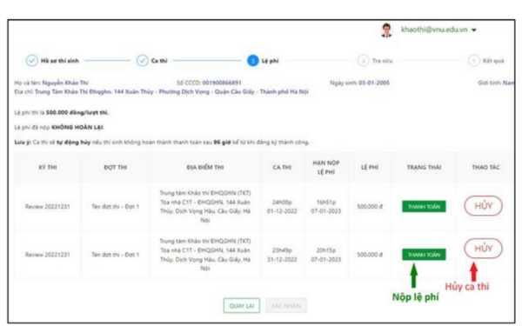Select the birth date 03-01-2005
Viewport: 522px width, 326px height.
coord(374,83)
